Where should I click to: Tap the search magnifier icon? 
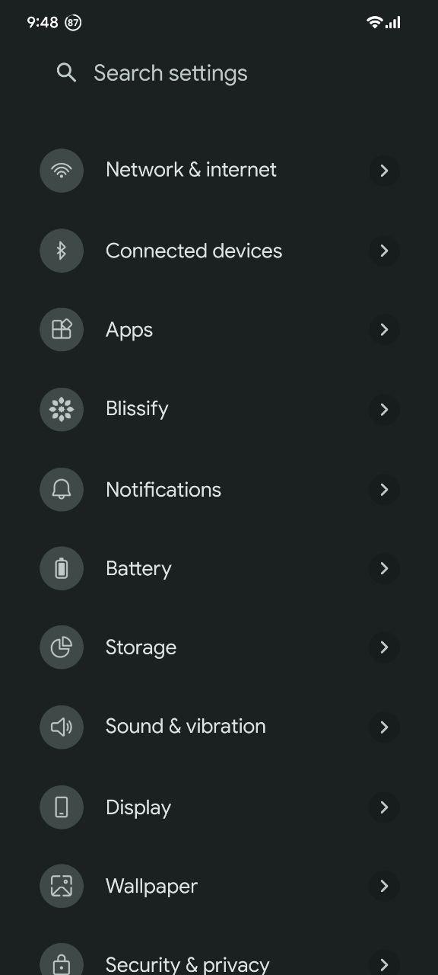pos(67,73)
